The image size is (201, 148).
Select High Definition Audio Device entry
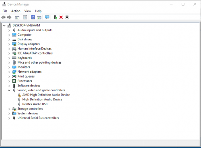[42, 100]
